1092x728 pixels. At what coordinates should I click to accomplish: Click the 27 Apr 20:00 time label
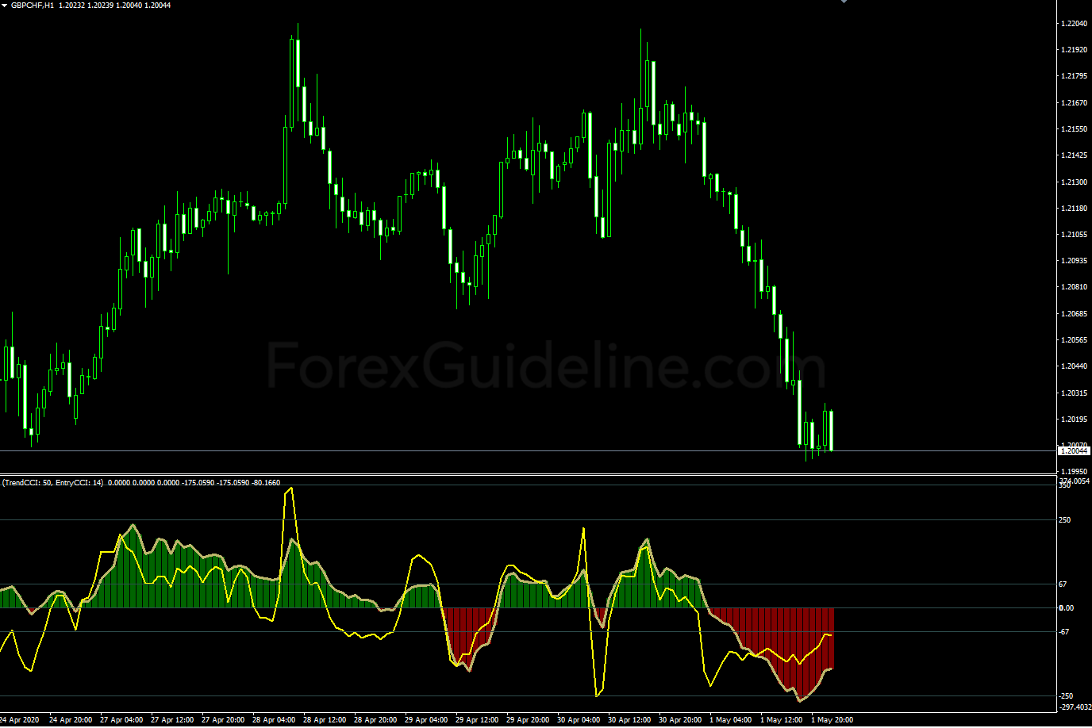click(x=223, y=720)
